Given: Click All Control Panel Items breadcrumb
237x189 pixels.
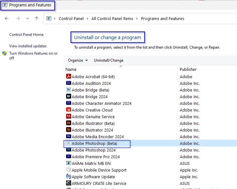Looking at the screenshot, I should click(x=112, y=19).
